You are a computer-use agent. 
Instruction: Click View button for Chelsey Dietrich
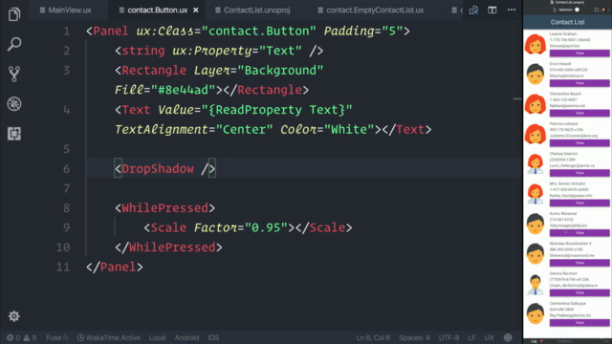point(579,173)
